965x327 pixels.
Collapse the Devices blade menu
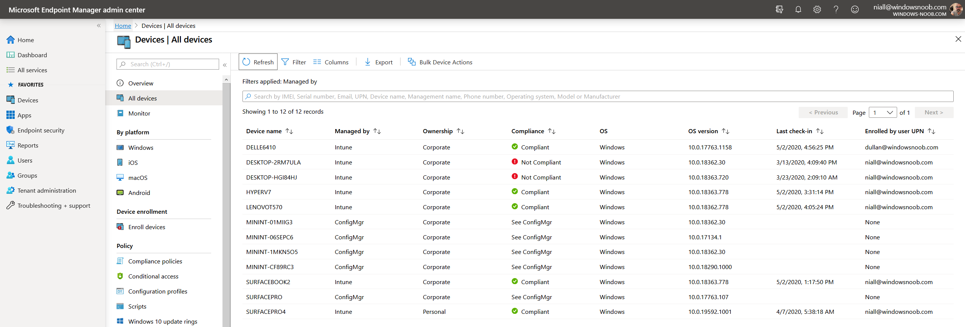click(225, 65)
